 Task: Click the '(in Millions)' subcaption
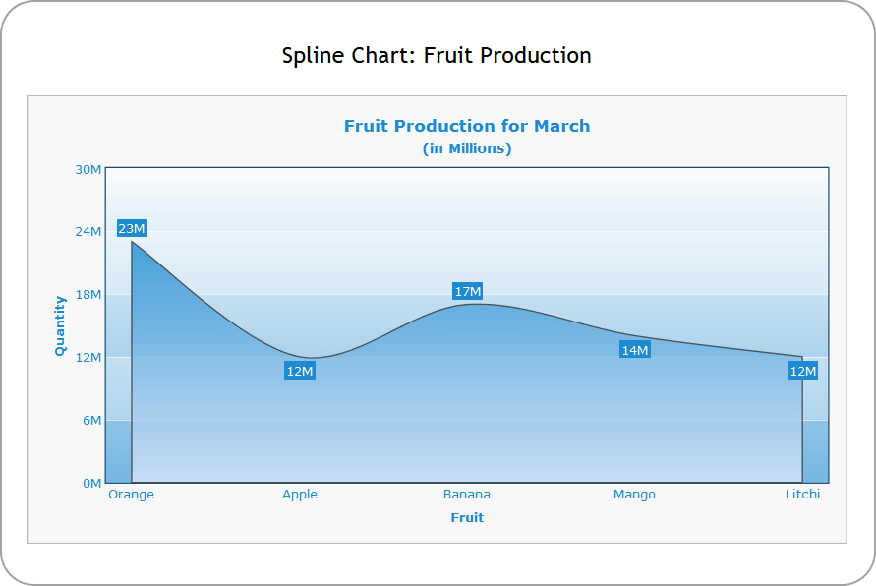tap(467, 148)
